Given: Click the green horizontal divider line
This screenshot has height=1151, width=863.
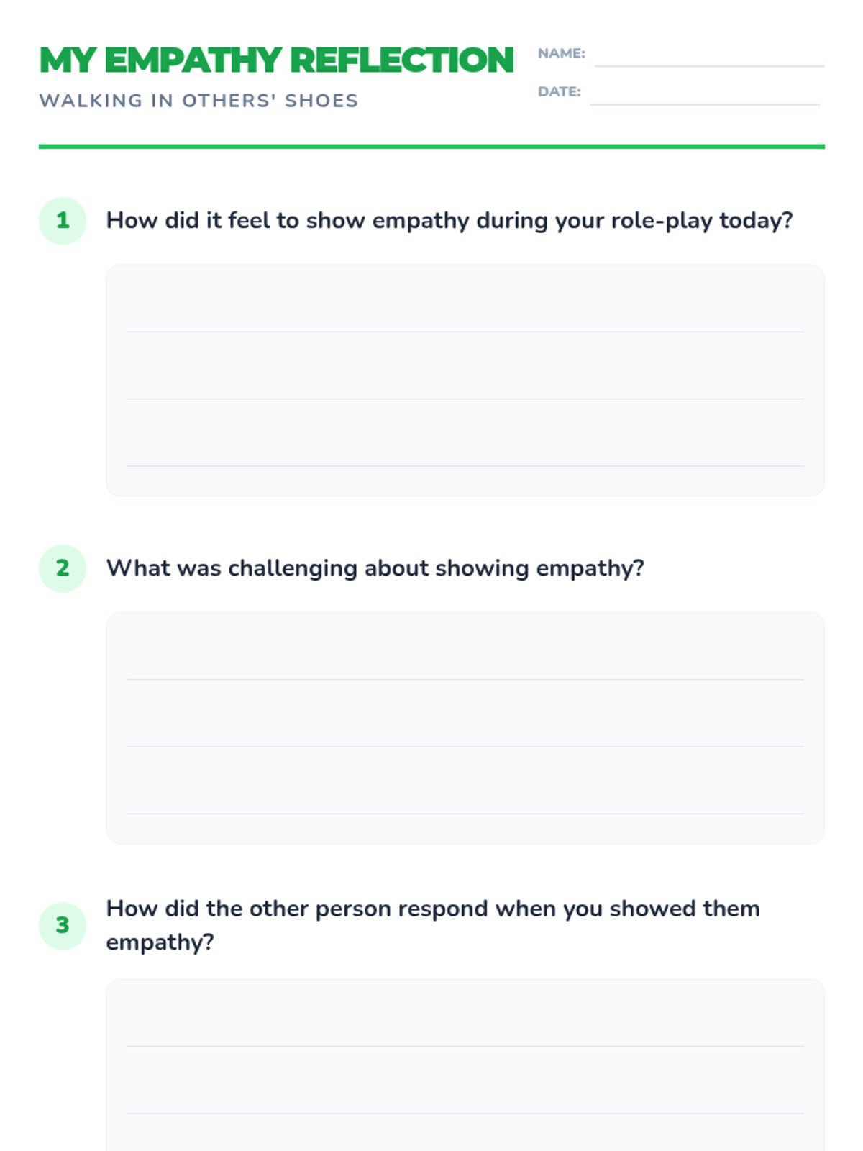Looking at the screenshot, I should click(x=431, y=147).
